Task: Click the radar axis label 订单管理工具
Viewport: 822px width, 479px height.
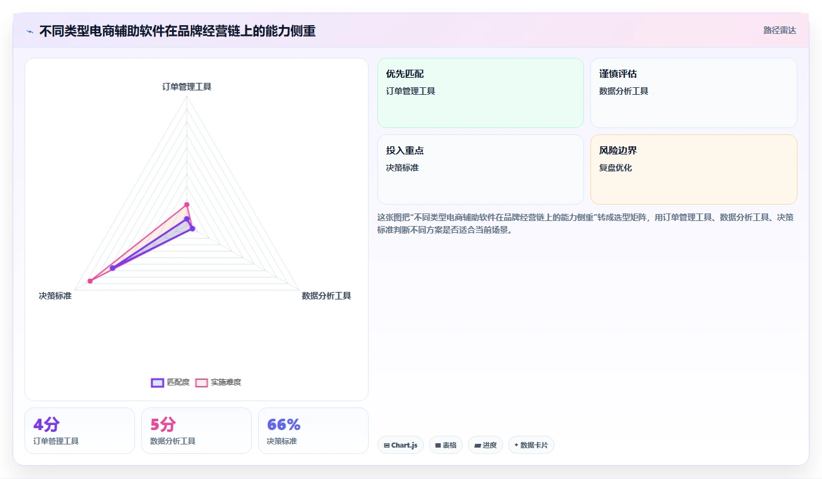Action: 187,87
